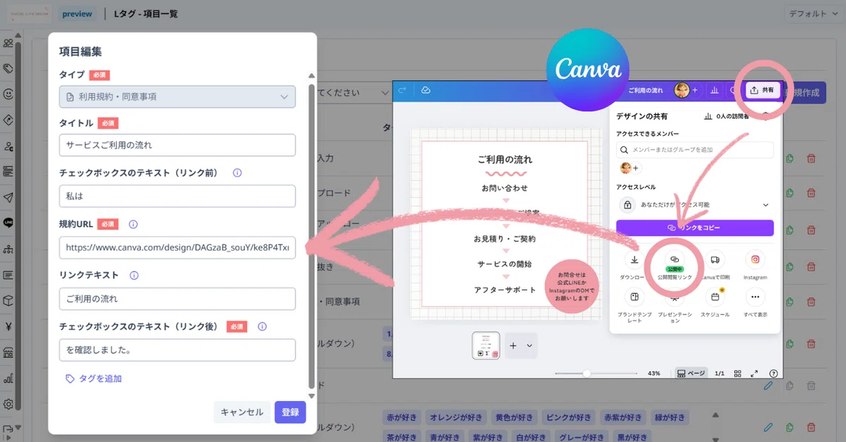
Task: Select the Canva page 1 thumbnail
Action: point(486,346)
